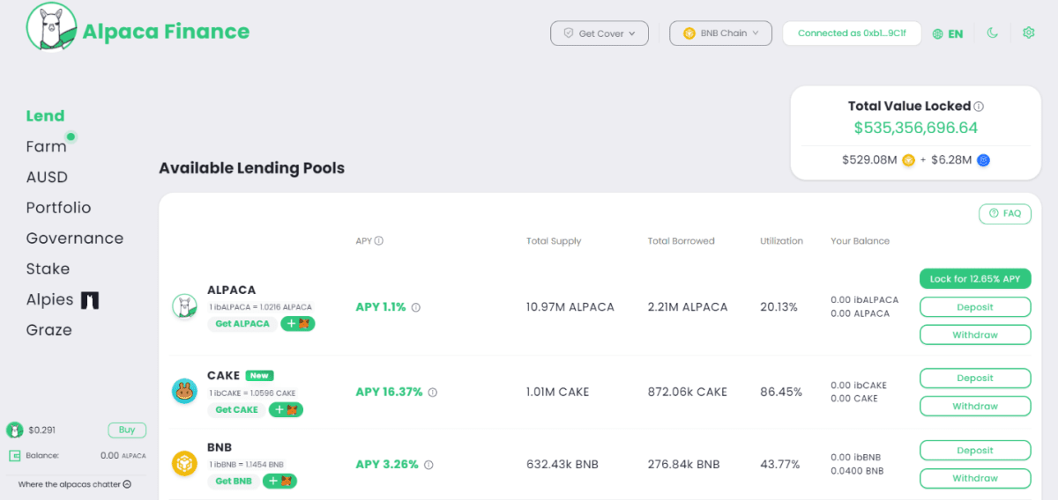Click 2.21M ALPACA total borrowed
Screen dimensions: 1058x500
pyautogui.click(x=688, y=307)
